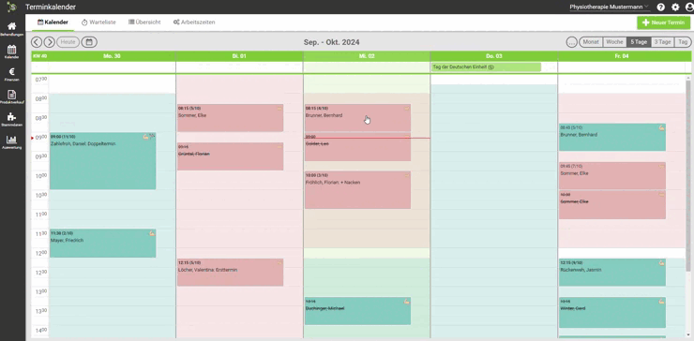Open the date picker calendar icon
694x341 pixels.
89,42
